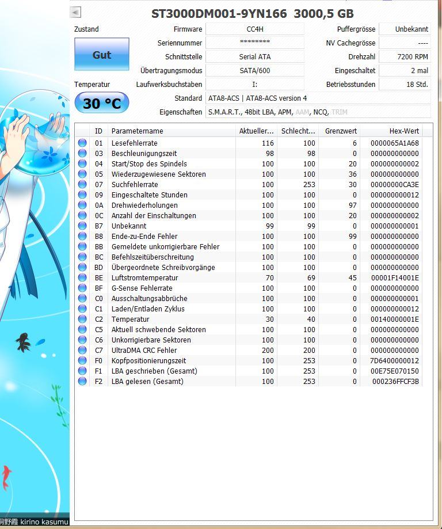442x529 pixels.
Task: Click the status orb for Unkorrigierbare Sektoren
Action: click(82, 340)
